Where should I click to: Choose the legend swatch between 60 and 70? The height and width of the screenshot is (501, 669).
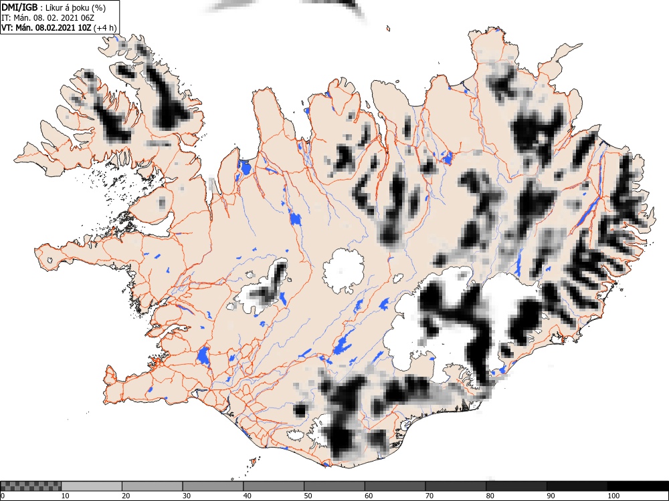pyautogui.click(x=395, y=486)
